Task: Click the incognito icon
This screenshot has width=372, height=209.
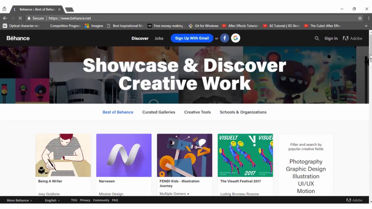Action: coord(4,9)
